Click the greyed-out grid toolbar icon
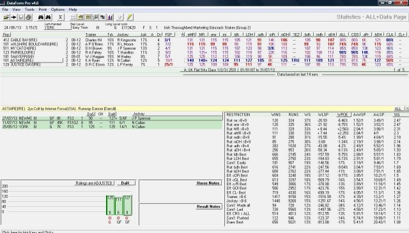This screenshot has height=233, width=409. pyautogui.click(x=73, y=17)
